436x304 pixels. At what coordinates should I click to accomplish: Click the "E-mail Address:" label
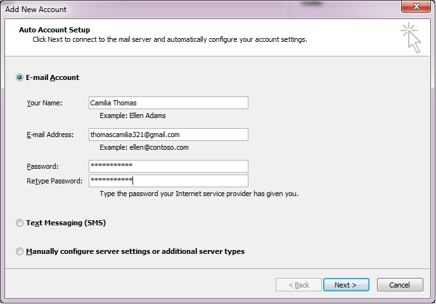coord(50,135)
